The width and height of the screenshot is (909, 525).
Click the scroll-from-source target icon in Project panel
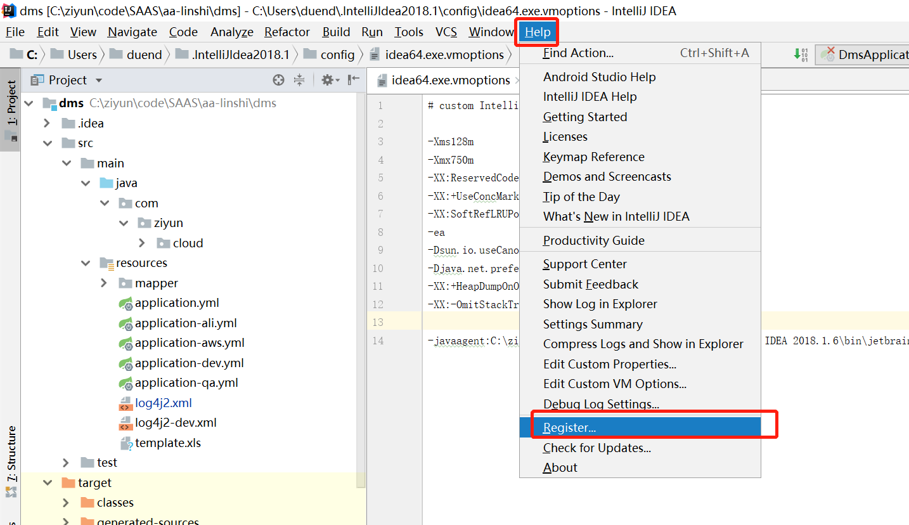click(x=278, y=80)
